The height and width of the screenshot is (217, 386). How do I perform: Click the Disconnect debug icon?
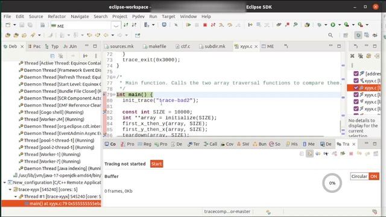tap(213, 25)
